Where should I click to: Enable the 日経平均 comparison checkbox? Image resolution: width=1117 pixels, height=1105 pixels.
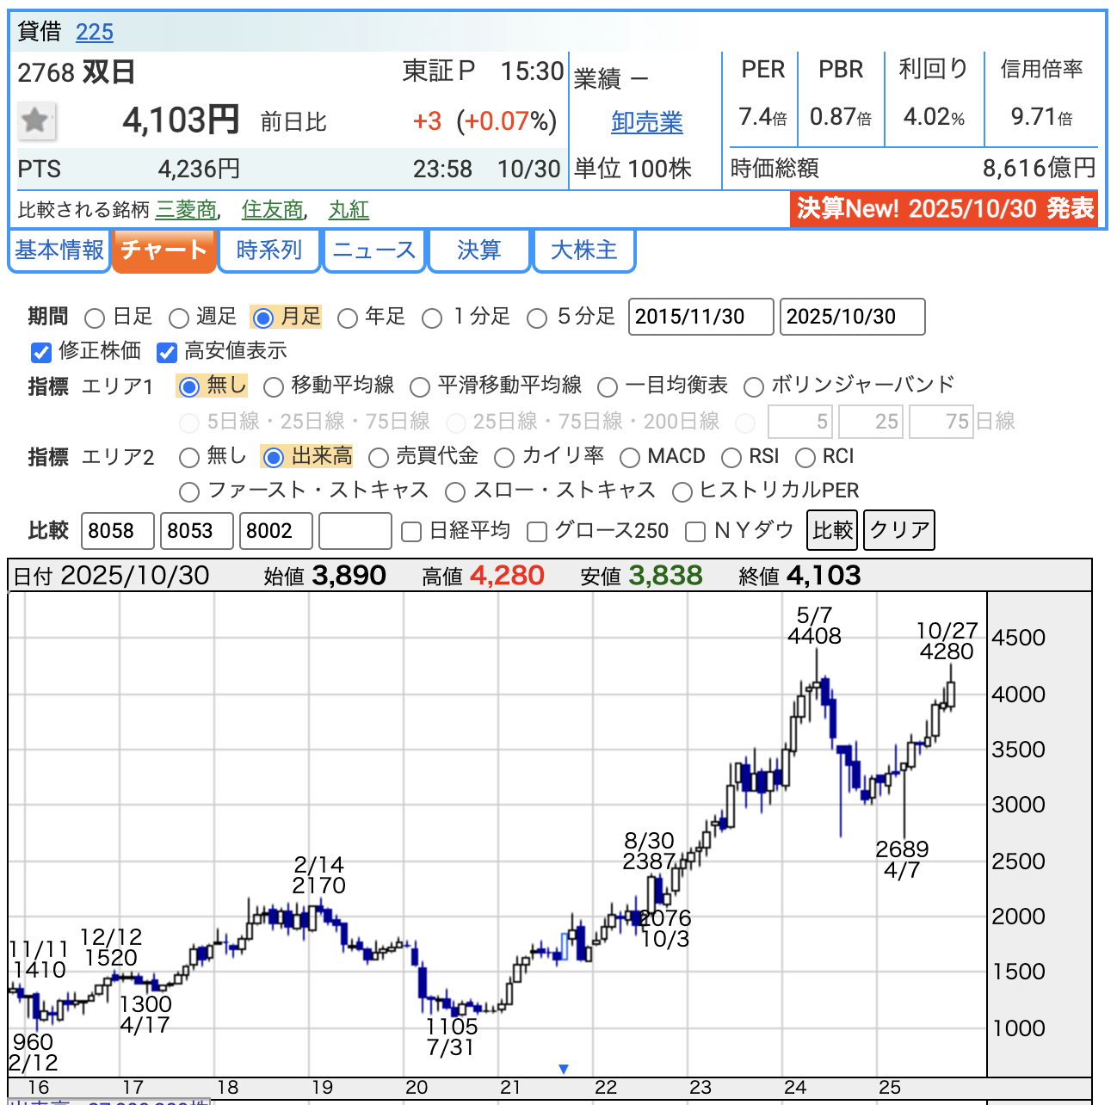[411, 532]
